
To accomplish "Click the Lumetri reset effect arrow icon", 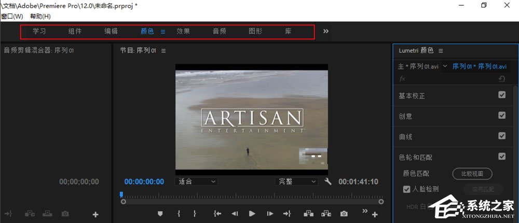I will coord(501,79).
